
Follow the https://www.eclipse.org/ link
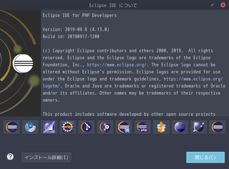[116, 65]
